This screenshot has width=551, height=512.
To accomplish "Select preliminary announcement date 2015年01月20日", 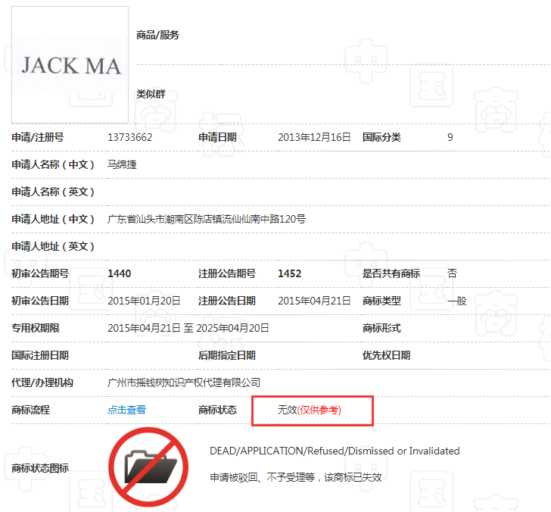I will [x=144, y=301].
